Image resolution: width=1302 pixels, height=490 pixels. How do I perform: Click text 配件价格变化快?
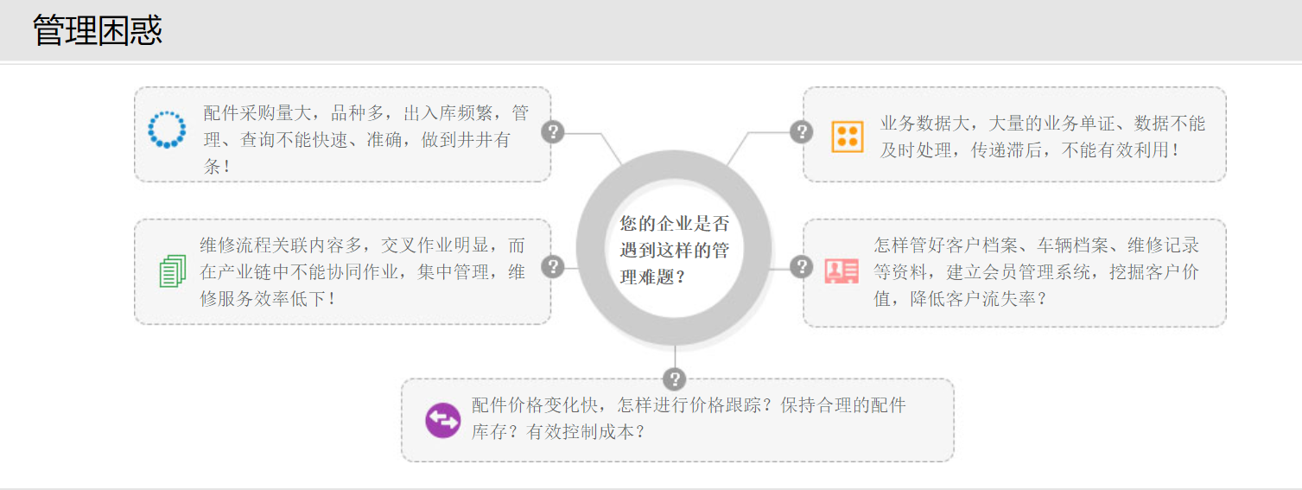click(535, 405)
